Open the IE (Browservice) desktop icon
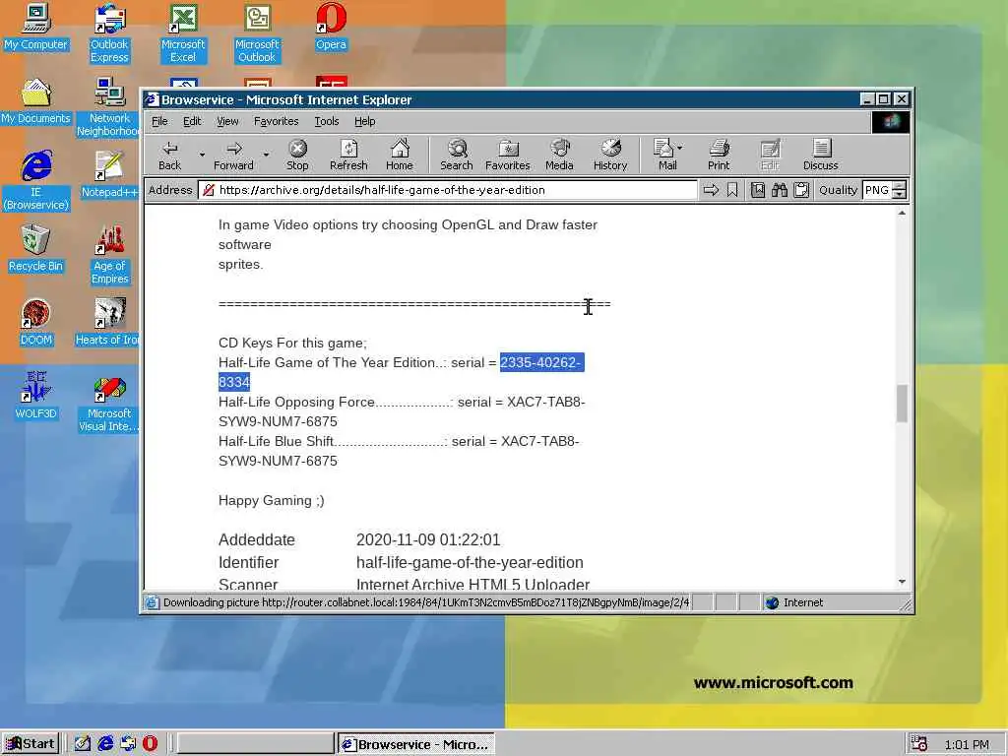 click(36, 181)
